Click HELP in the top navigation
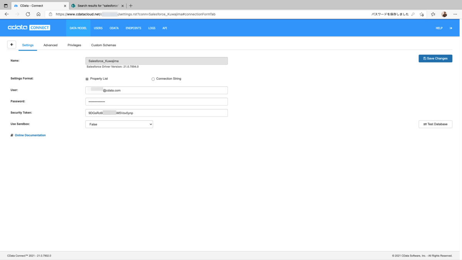The width and height of the screenshot is (462, 260). [439, 28]
